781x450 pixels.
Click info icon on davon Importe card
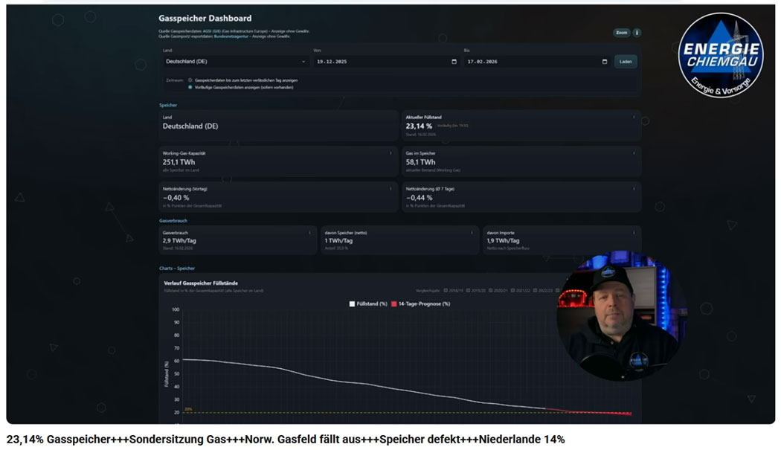coord(634,233)
